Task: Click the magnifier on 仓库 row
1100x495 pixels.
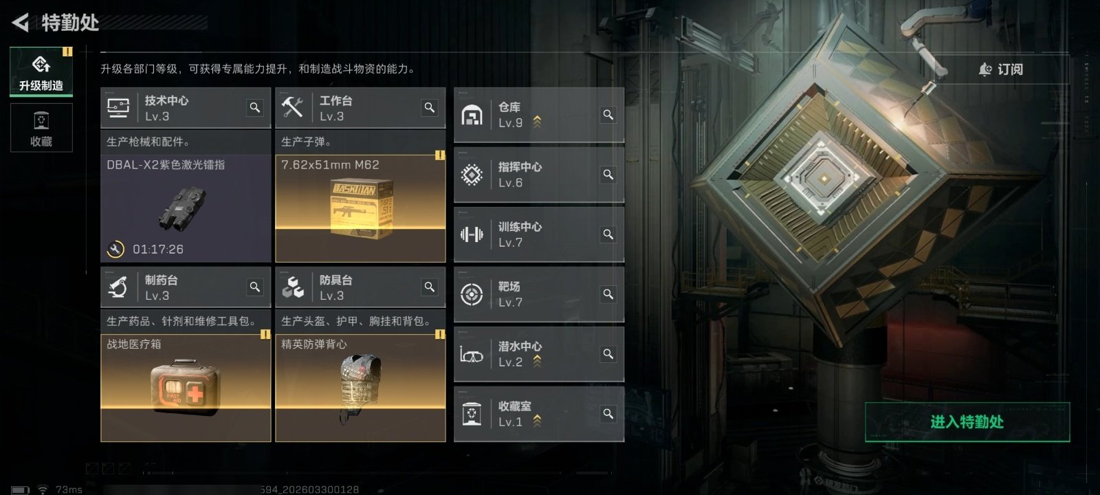Action: 608,115
